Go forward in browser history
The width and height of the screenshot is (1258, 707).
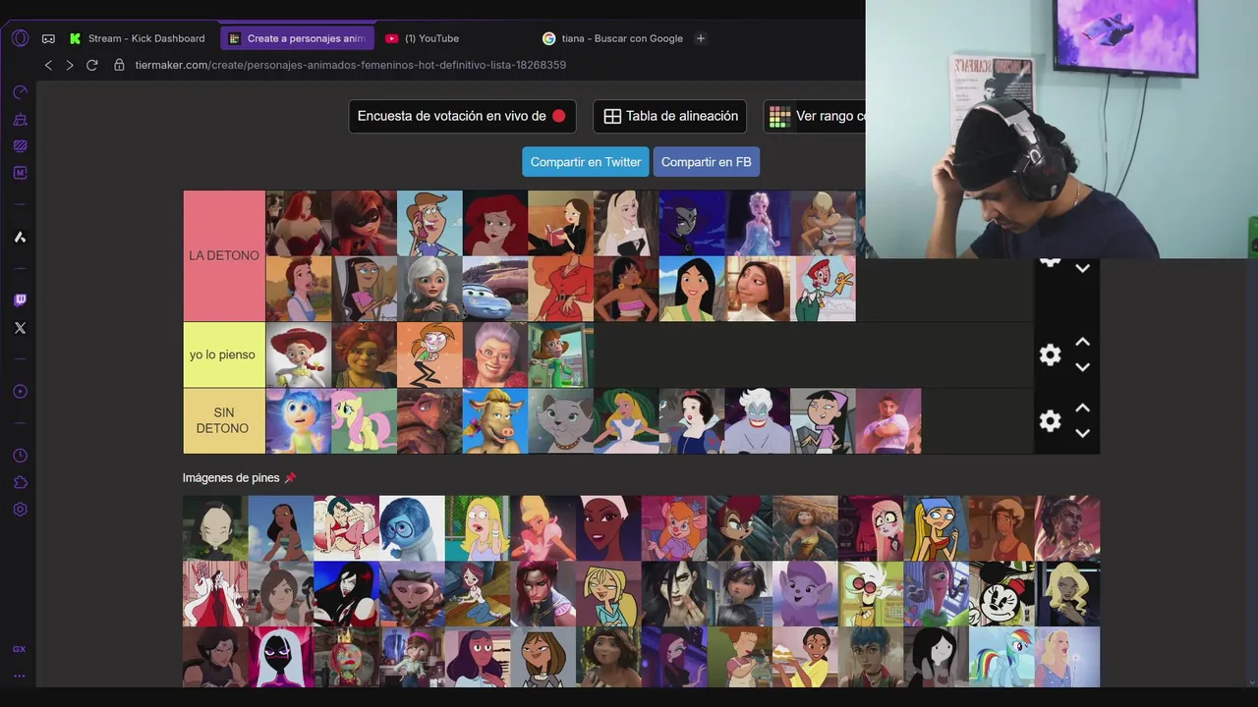coord(70,65)
